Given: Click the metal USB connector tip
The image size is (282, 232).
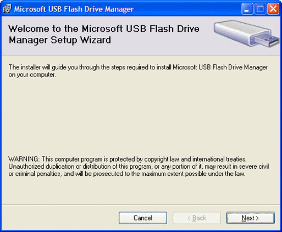Looking at the screenshot, I should 267,41.
